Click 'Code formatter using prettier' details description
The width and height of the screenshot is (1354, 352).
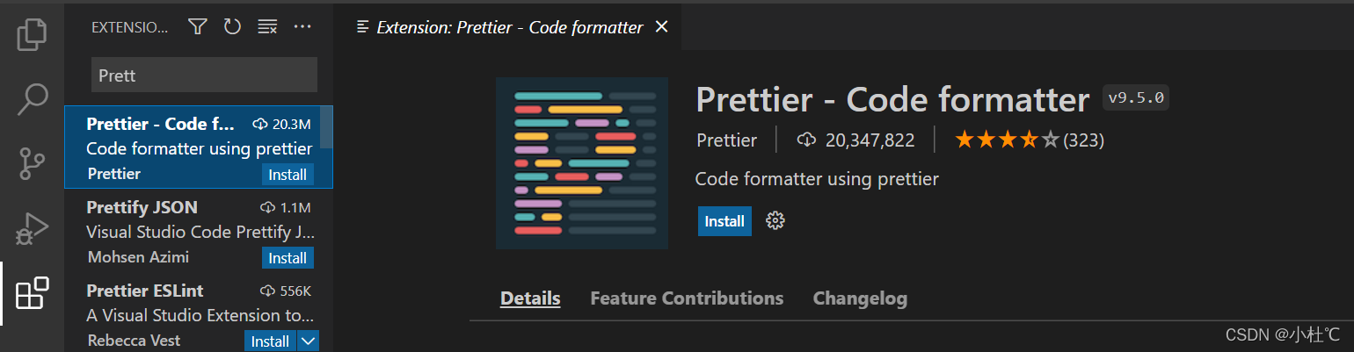coord(817,179)
